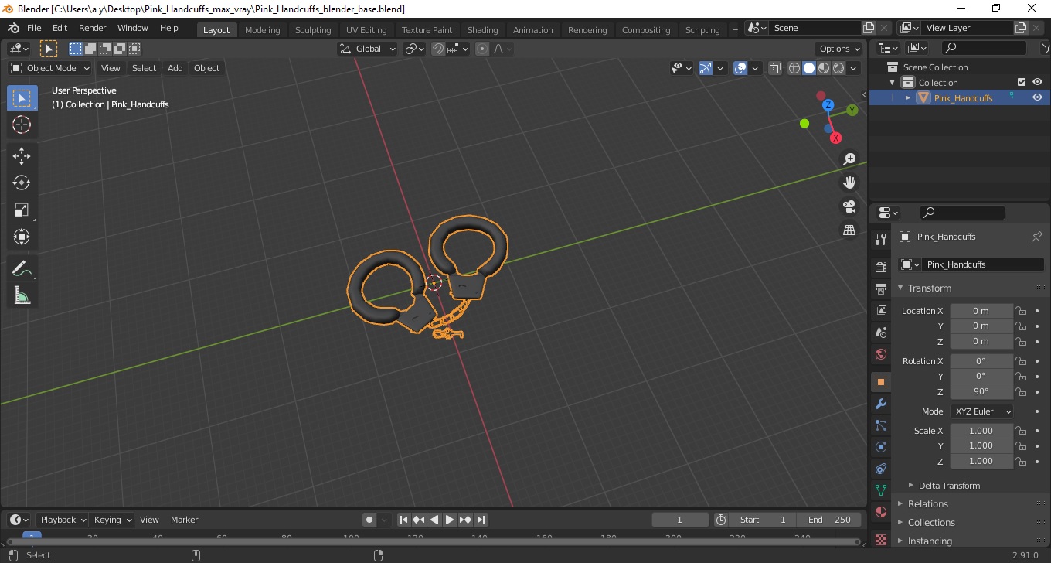Open Physics properties tab
The height and width of the screenshot is (563, 1051).
point(881,447)
